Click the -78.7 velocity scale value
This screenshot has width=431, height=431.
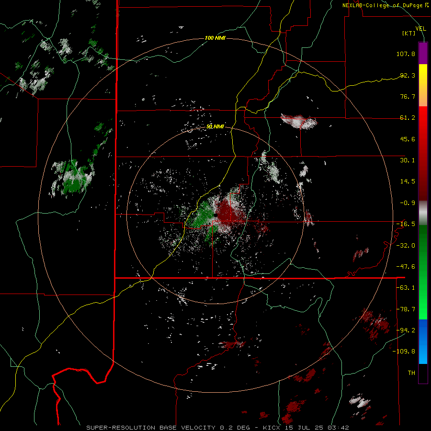tap(406, 309)
